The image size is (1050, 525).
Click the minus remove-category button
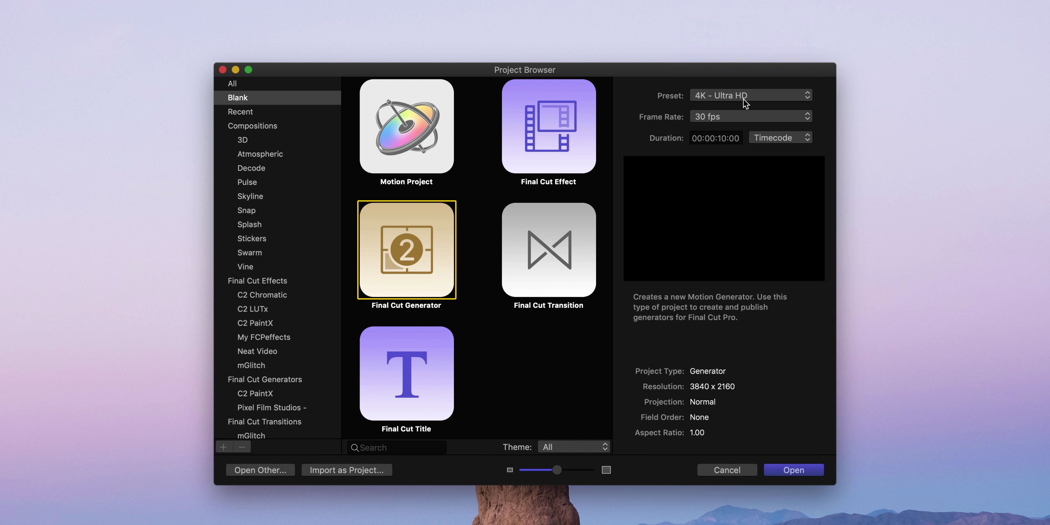(x=242, y=447)
